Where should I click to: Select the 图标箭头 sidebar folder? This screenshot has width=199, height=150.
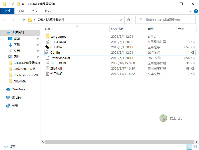(17, 81)
